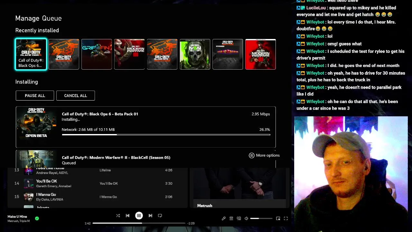Image resolution: width=412 pixels, height=232 pixels.
Task: Toggle shuffle in the music player
Action: (118, 216)
